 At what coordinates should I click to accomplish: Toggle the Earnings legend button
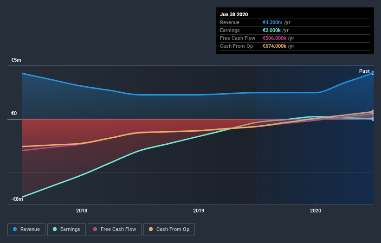(x=66, y=230)
